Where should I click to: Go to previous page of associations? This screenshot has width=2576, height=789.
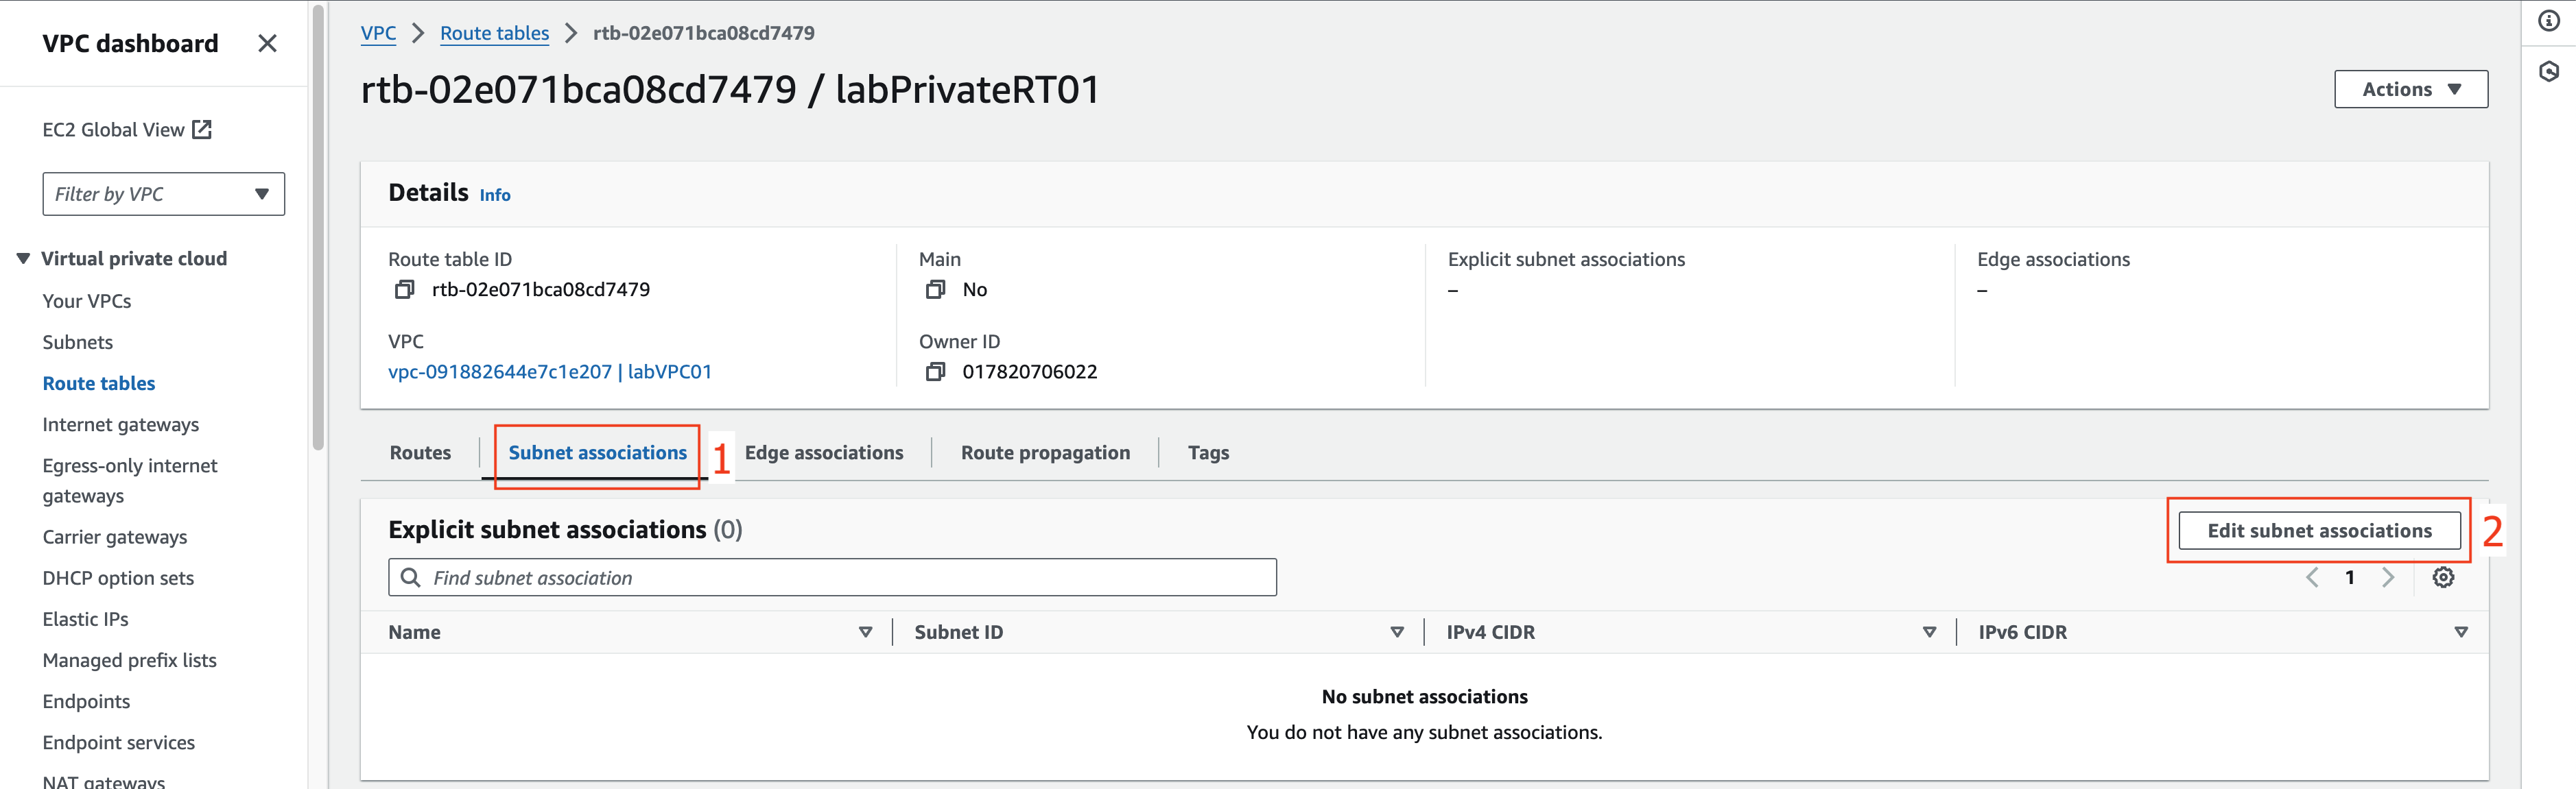pyautogui.click(x=2311, y=577)
